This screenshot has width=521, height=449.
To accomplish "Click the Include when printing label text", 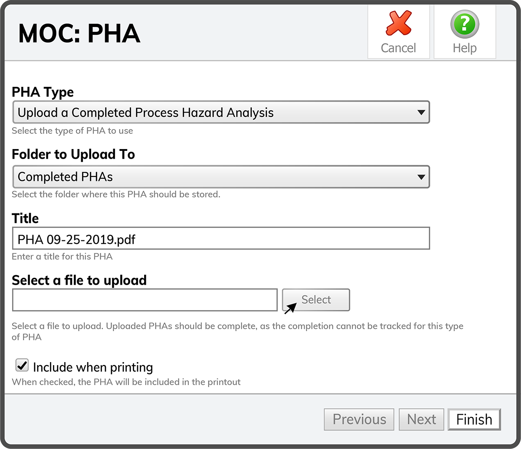I will 93,367.
